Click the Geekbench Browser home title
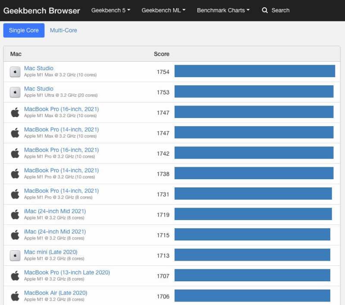Screen dimensions: 345x305 coord(41,10)
